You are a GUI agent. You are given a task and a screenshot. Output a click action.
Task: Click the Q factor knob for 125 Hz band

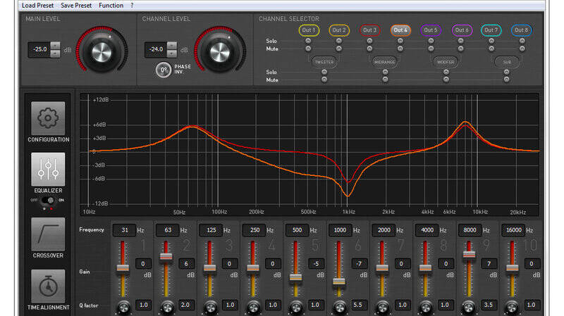point(210,308)
